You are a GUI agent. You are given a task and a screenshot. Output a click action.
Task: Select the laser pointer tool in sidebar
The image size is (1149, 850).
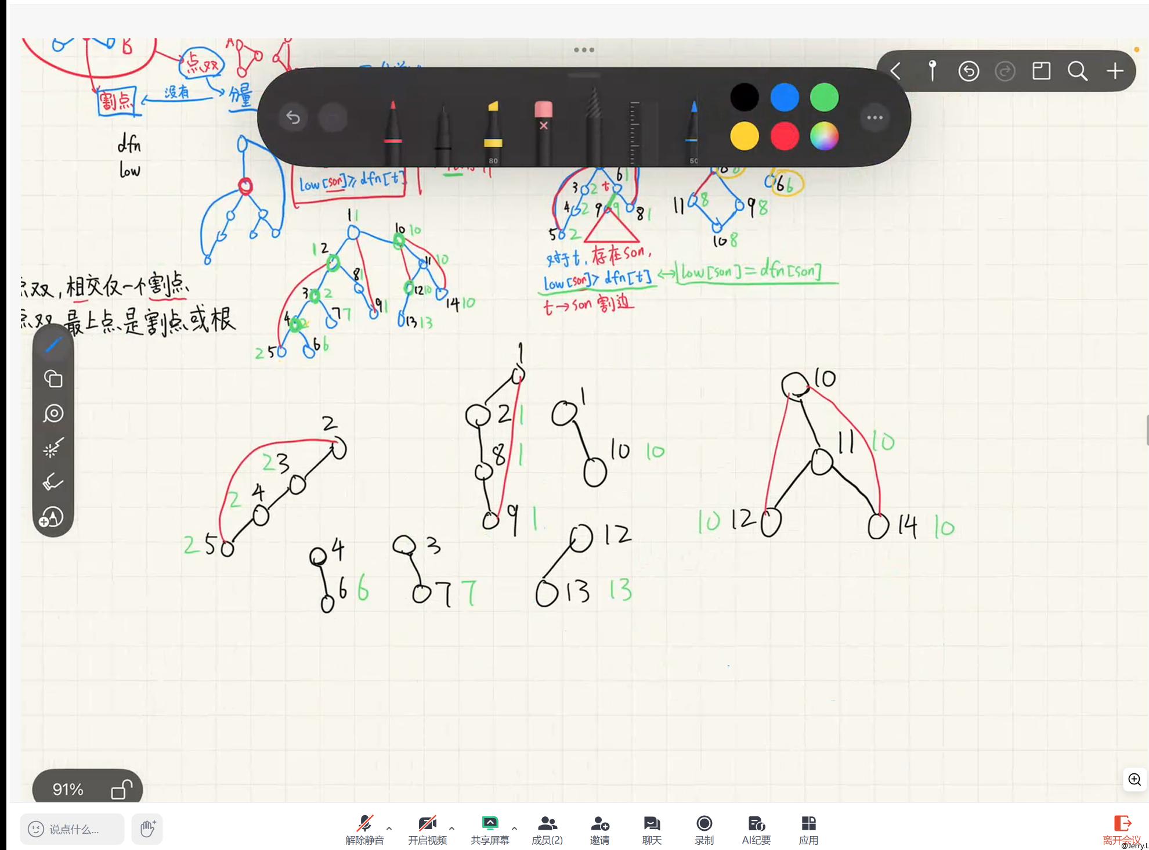pos(53,448)
